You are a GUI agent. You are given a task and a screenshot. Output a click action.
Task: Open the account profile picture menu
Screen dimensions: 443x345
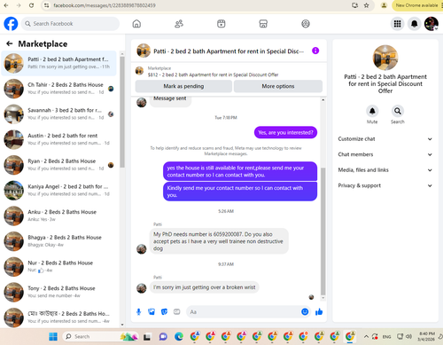pyautogui.click(x=431, y=24)
